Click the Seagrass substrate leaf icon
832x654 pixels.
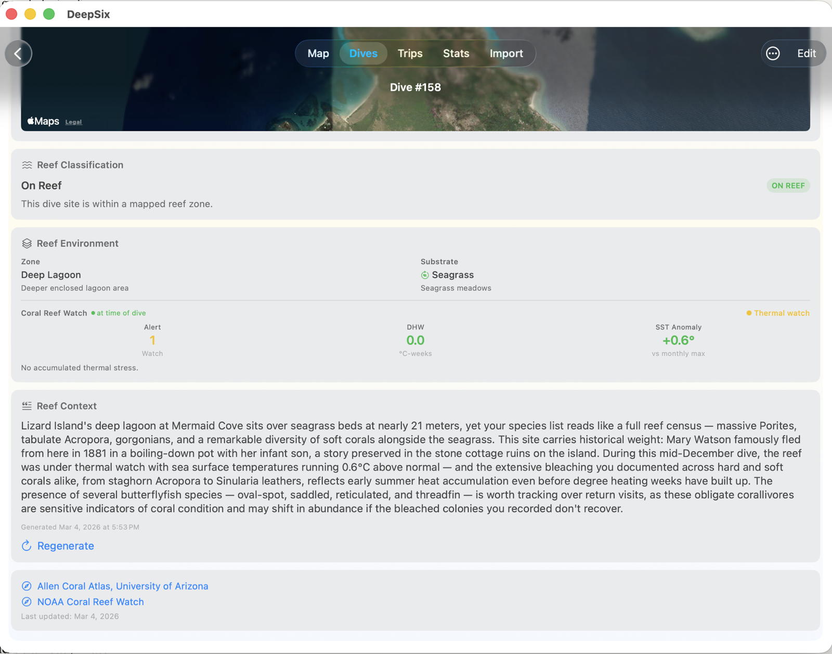coord(425,275)
